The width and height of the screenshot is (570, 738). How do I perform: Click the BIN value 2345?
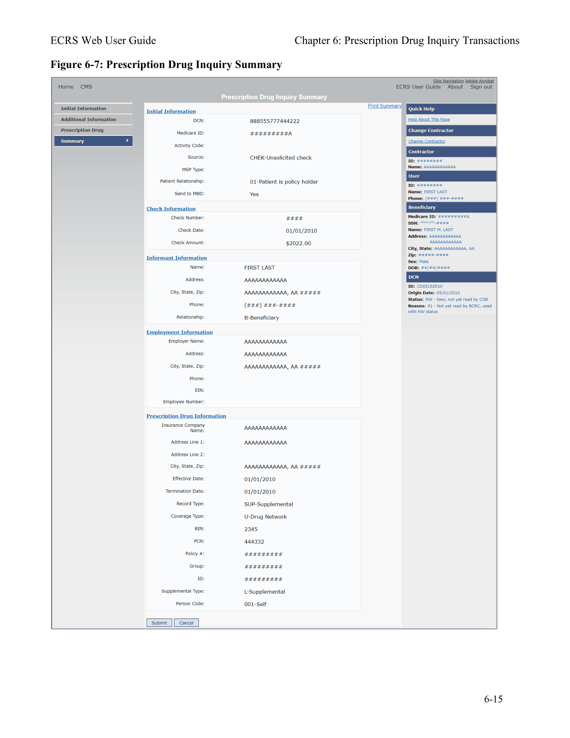(x=251, y=529)
